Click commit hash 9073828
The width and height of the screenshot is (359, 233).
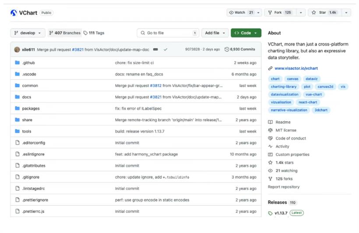point(192,49)
